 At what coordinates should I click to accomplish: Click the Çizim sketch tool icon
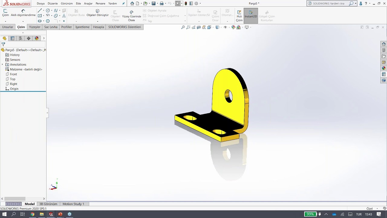coord(5,11)
